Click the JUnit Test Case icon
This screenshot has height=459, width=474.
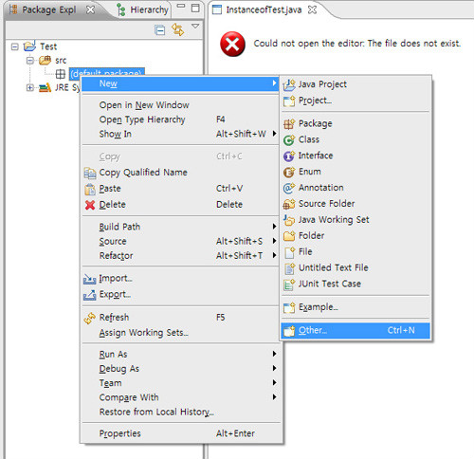289,285
